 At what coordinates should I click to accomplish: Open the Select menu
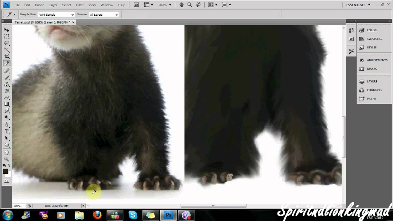click(67, 5)
